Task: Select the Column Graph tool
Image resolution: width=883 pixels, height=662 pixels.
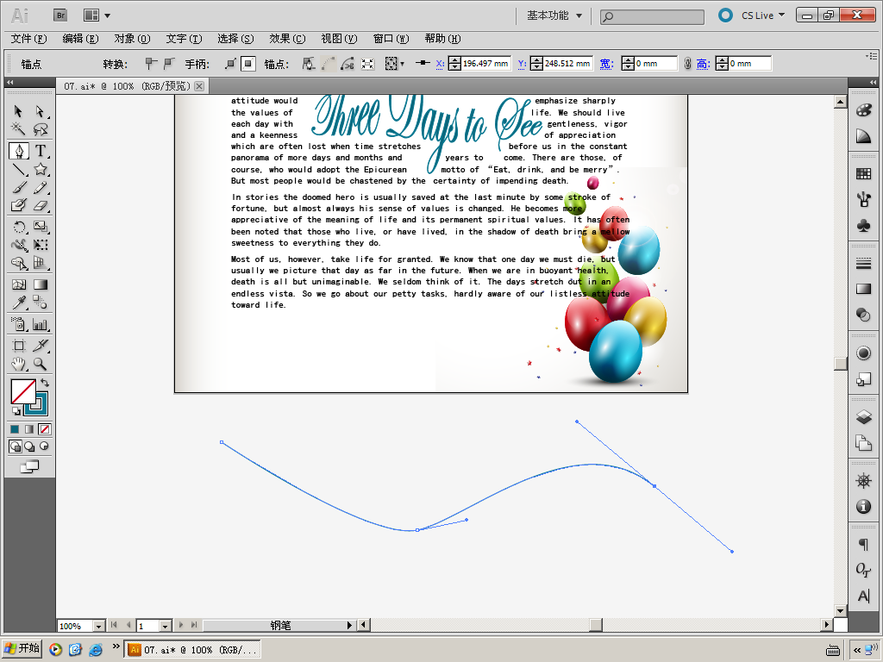Action: [x=40, y=324]
